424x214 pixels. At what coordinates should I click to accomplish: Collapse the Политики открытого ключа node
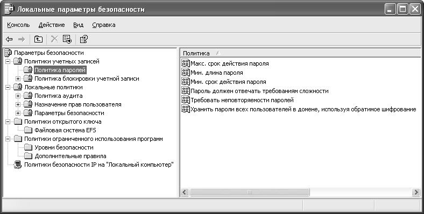click(x=8, y=122)
